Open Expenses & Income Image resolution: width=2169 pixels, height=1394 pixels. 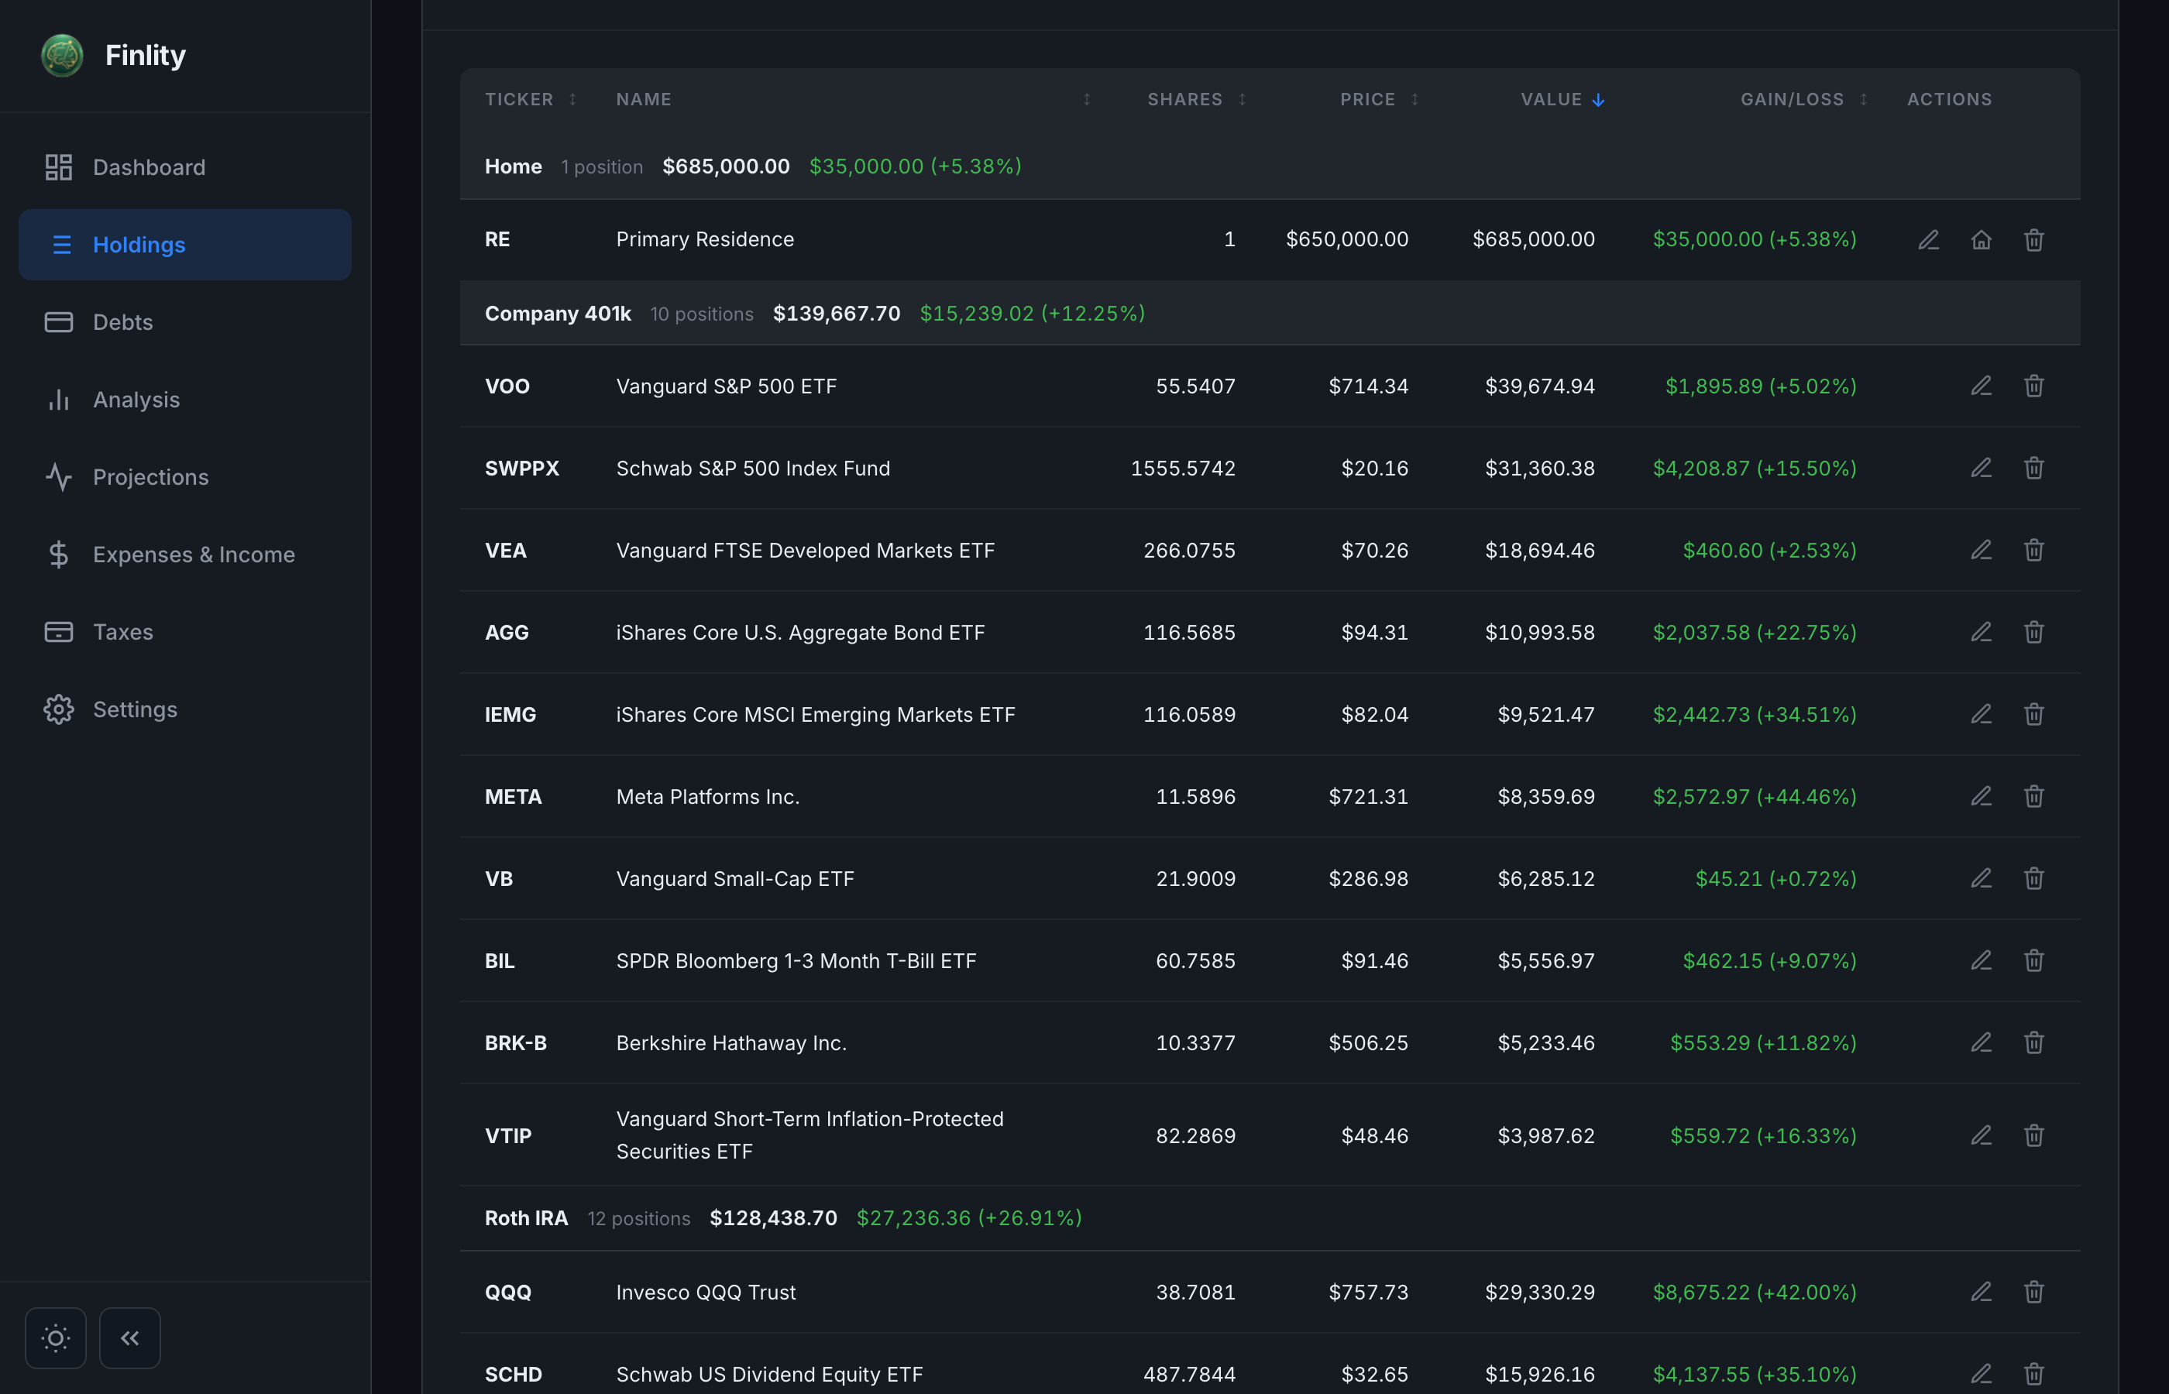click(184, 555)
